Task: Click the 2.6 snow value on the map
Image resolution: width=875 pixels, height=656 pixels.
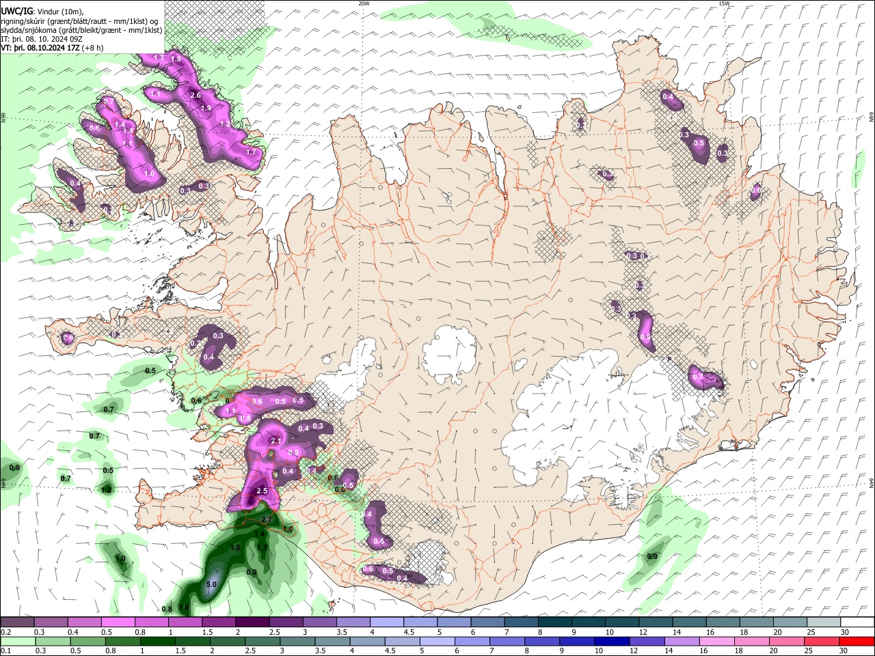Action: [196, 96]
